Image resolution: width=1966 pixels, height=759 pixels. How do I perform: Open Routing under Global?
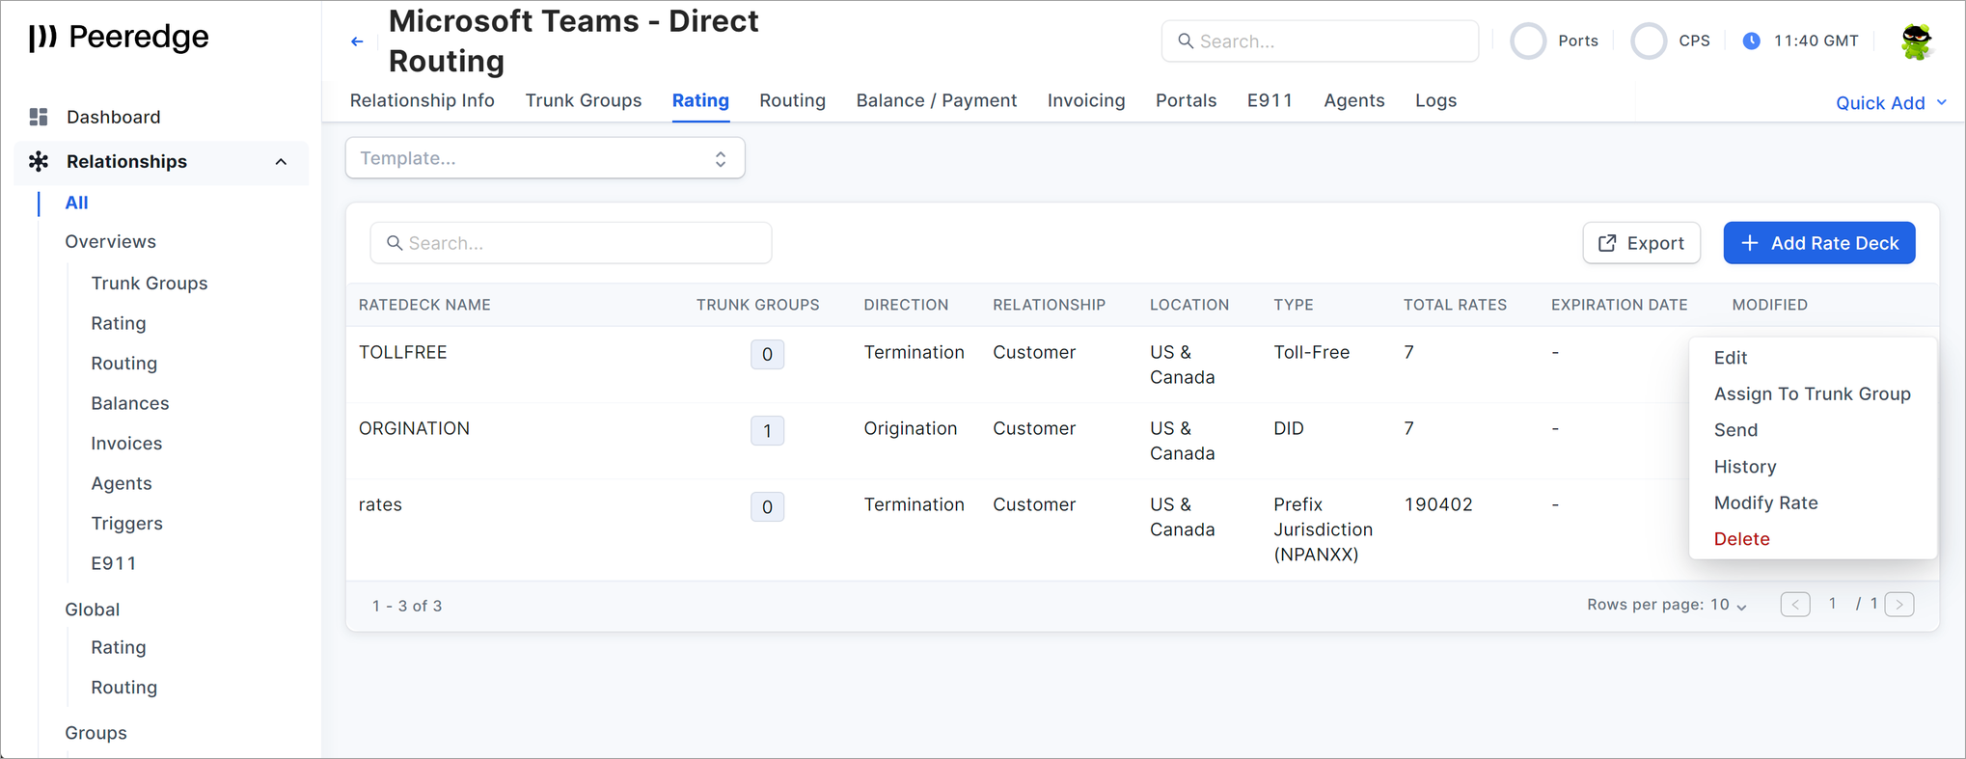coord(123,687)
